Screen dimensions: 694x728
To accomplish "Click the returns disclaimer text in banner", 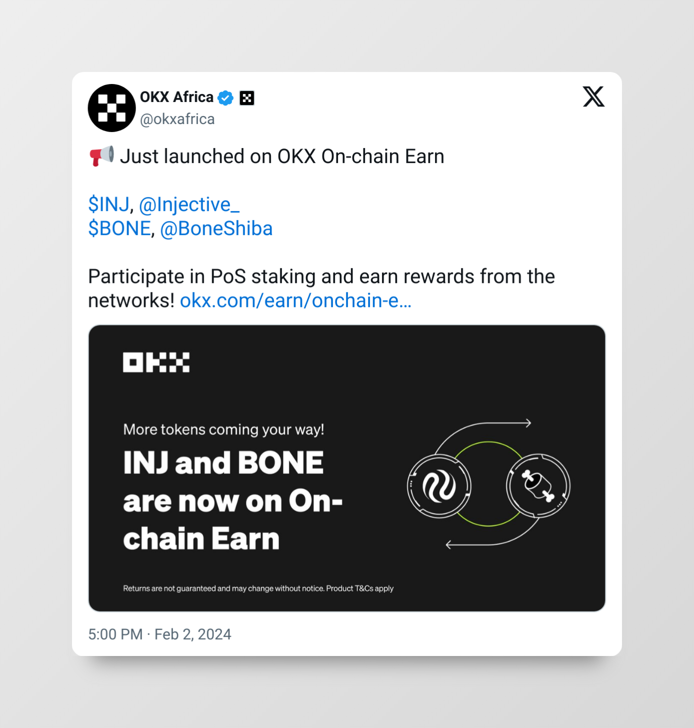I will tap(258, 588).
